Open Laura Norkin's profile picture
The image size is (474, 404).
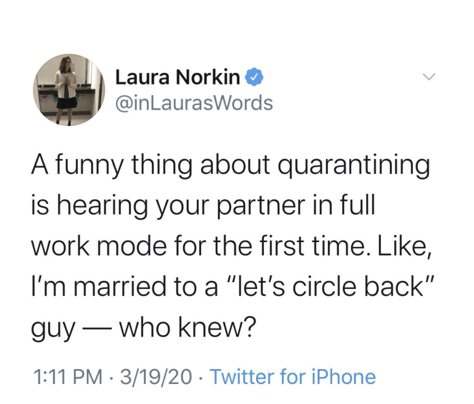(x=69, y=90)
